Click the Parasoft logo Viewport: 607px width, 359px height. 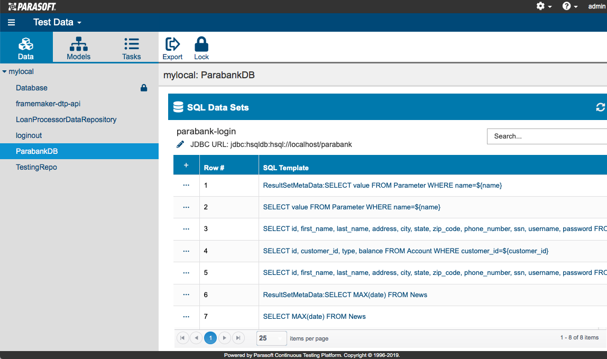tap(32, 6)
